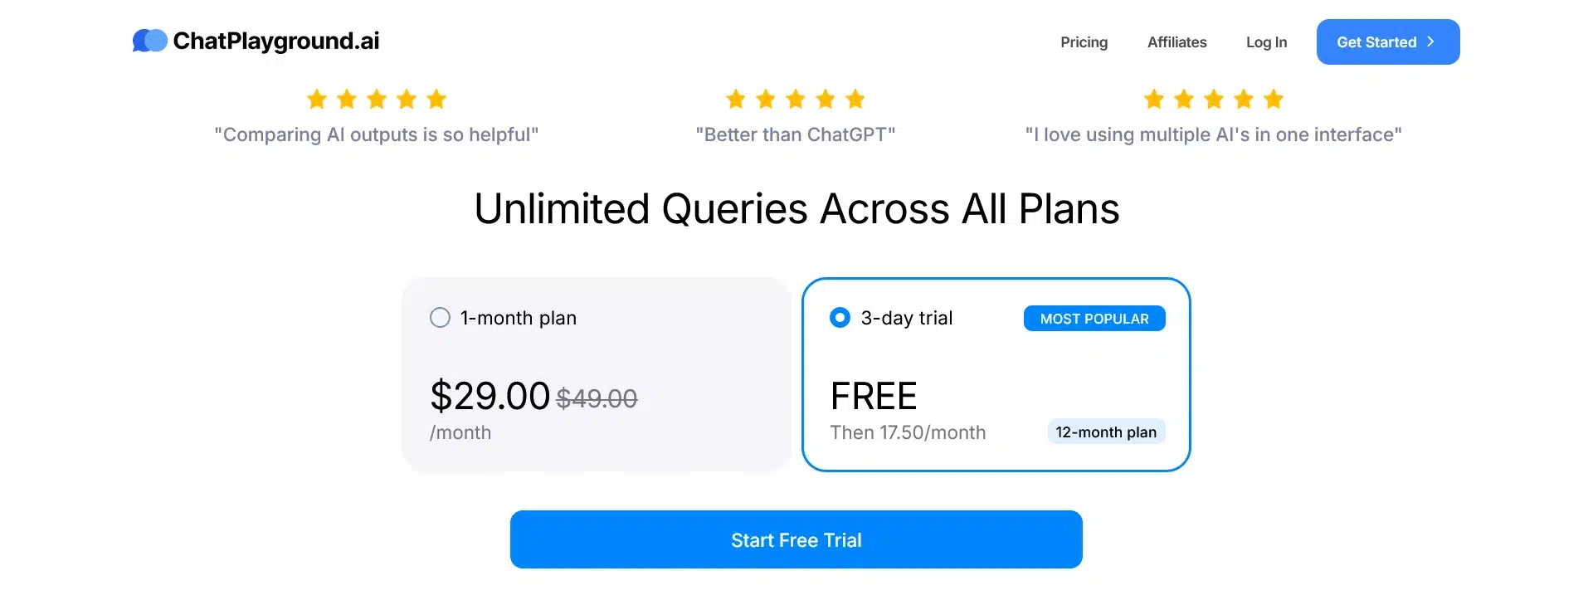Deselect the filled 3-day trial option
The width and height of the screenshot is (1593, 600).
[x=840, y=317]
